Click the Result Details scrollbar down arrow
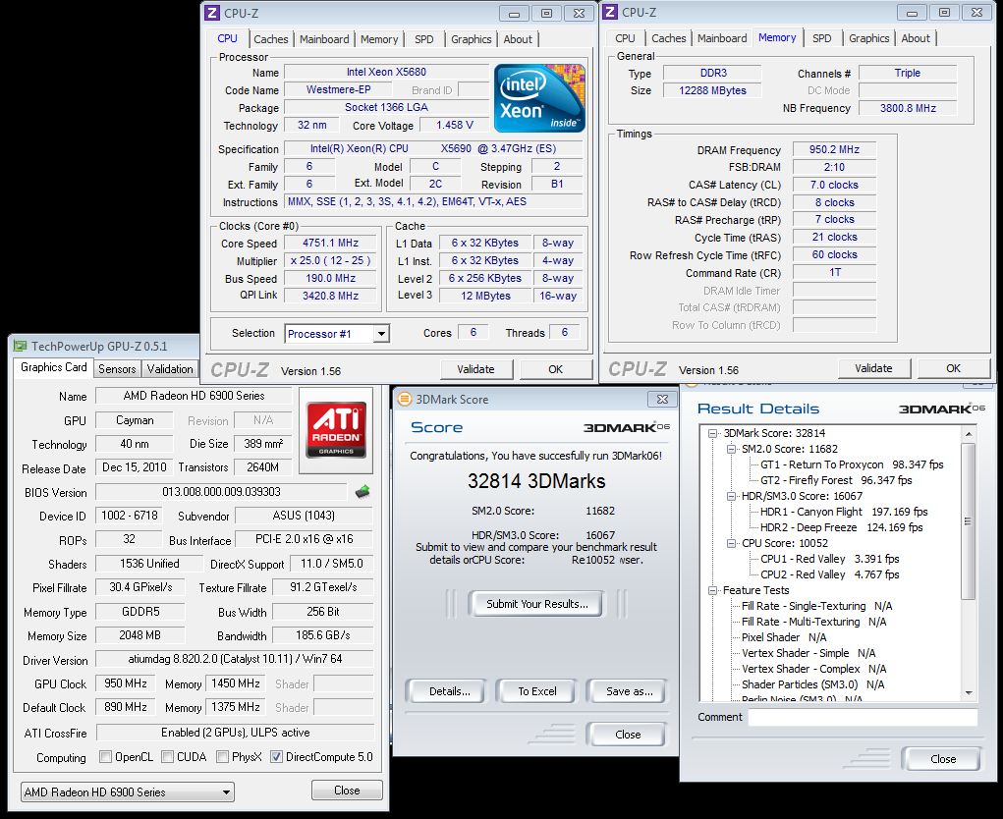1003x819 pixels. coord(969,692)
